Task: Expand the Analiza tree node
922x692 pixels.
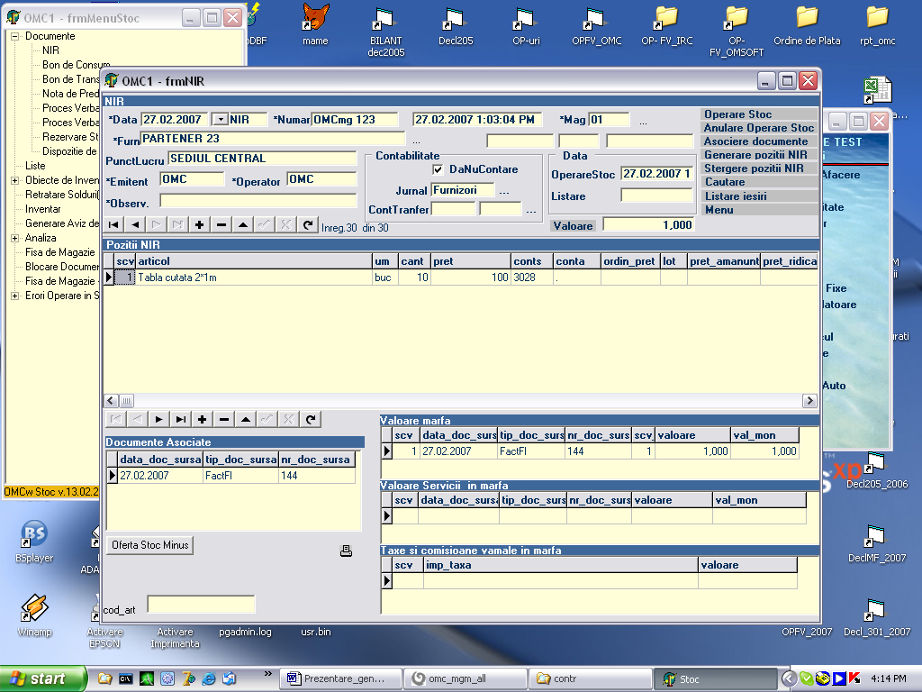Action: pos(15,238)
